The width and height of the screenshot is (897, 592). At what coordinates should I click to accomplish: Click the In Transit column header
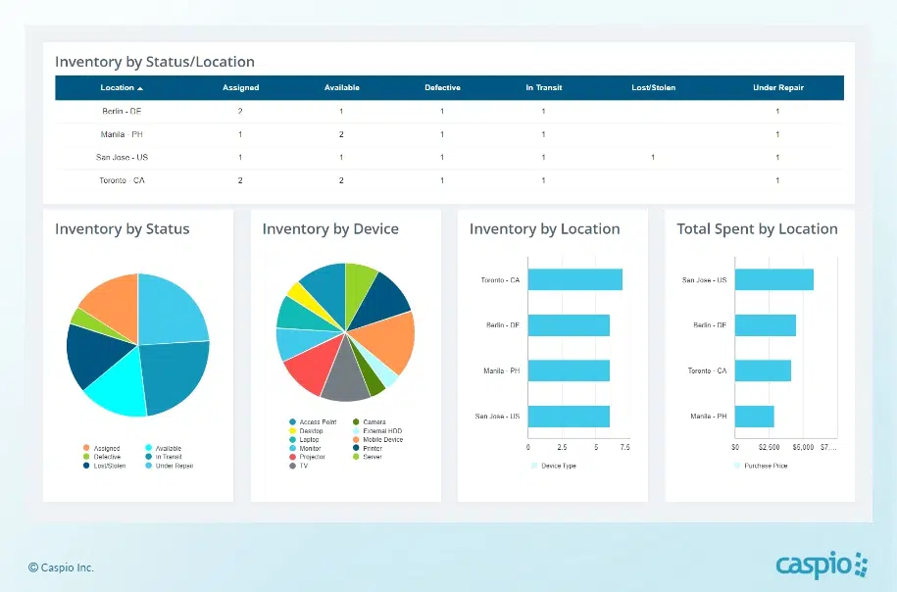[542, 88]
